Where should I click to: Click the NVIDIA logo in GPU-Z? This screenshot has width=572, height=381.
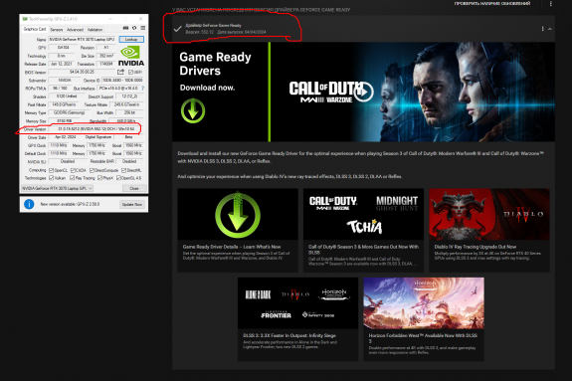point(131,56)
